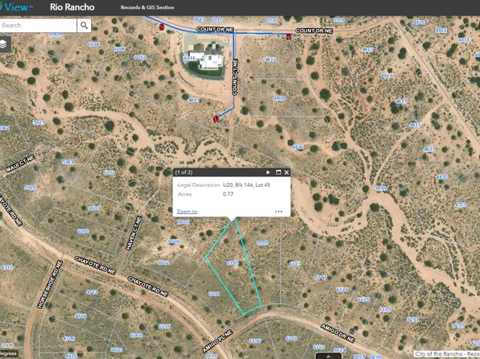This screenshot has width=480, height=359.
Task: Select parcel labeled 6003
Action: [83, 231]
